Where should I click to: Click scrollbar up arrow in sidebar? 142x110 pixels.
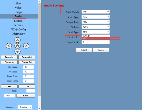[39, 1]
